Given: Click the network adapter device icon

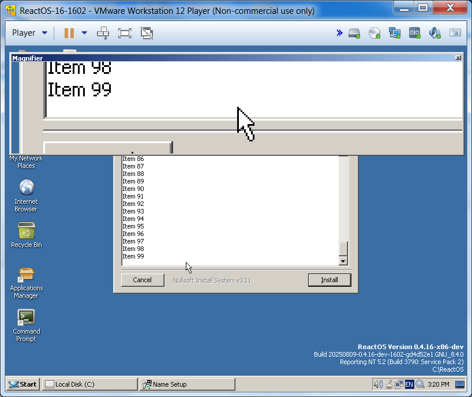Looking at the screenshot, I should pos(395,33).
